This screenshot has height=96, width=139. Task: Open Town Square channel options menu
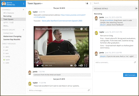(x=91, y=3)
